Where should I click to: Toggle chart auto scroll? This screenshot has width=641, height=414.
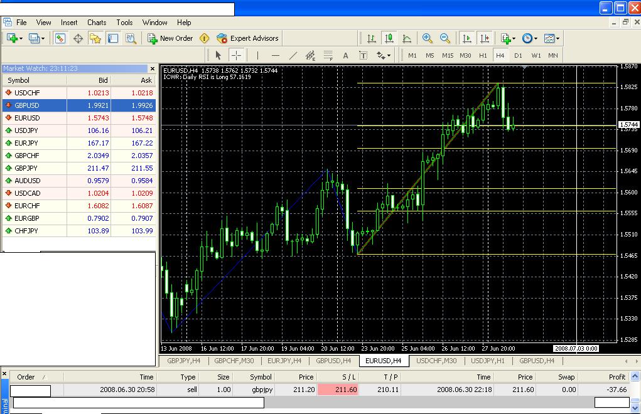[x=466, y=38]
